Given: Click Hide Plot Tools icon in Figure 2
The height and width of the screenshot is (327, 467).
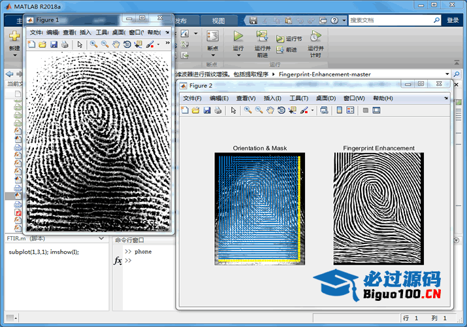Looking at the screenshot, I should [x=366, y=111].
